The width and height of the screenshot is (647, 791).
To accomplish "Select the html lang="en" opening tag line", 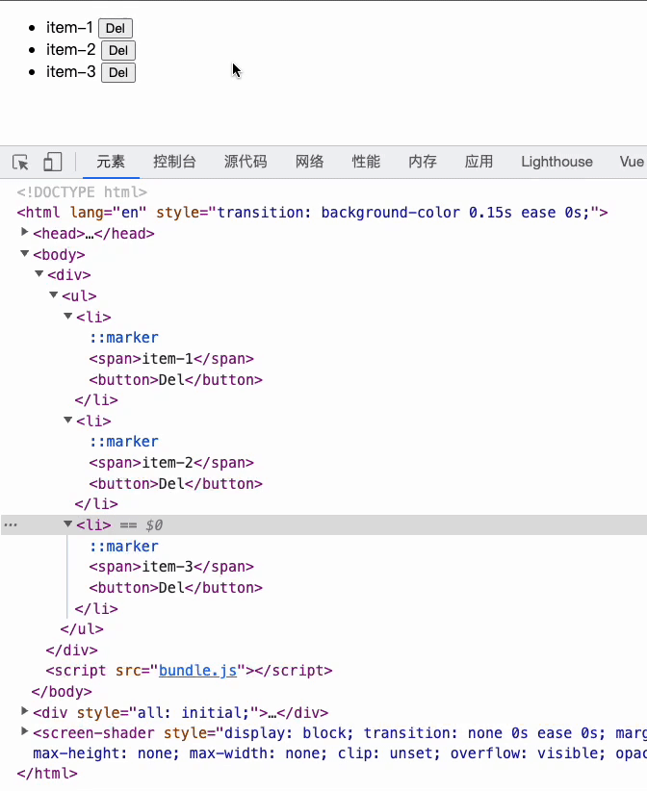I will (312, 213).
